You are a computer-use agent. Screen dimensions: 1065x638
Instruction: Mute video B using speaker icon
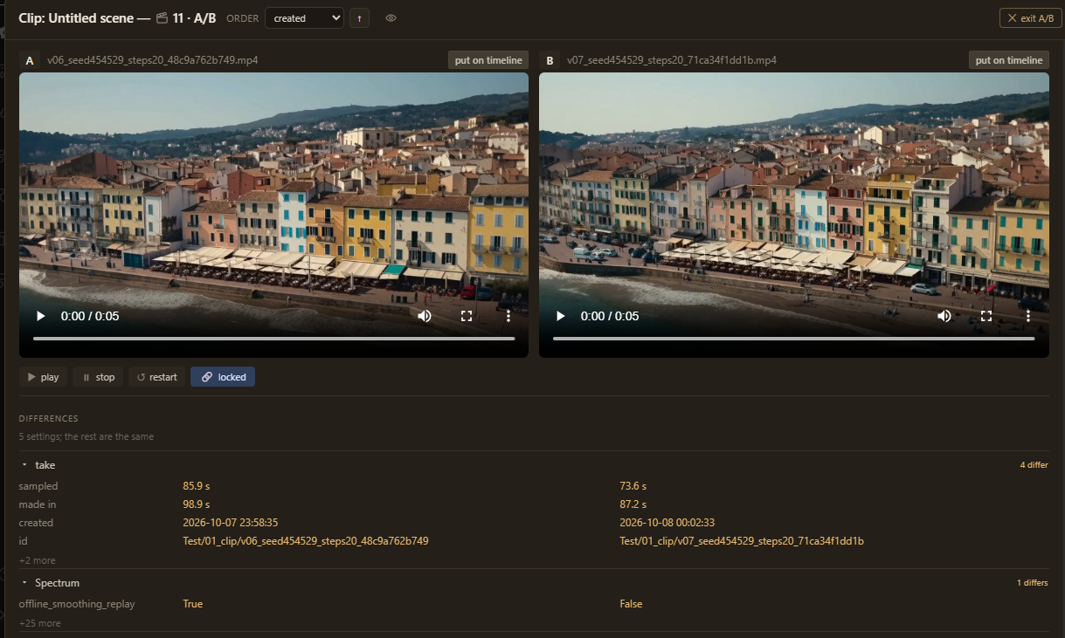click(944, 316)
